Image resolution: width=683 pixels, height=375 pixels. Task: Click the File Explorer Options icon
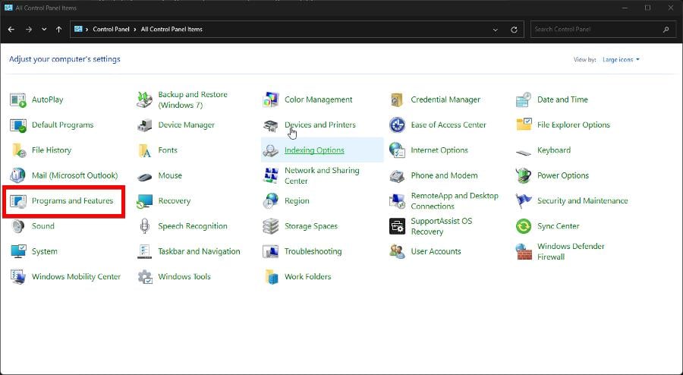pyautogui.click(x=523, y=125)
